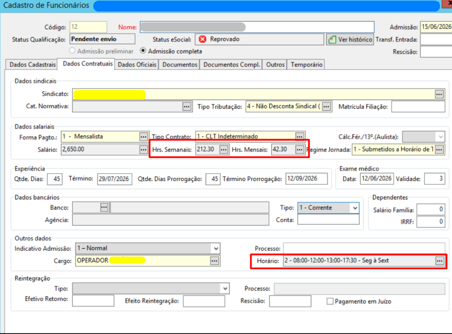Click the Transf. Entrada field

[x=436, y=39]
